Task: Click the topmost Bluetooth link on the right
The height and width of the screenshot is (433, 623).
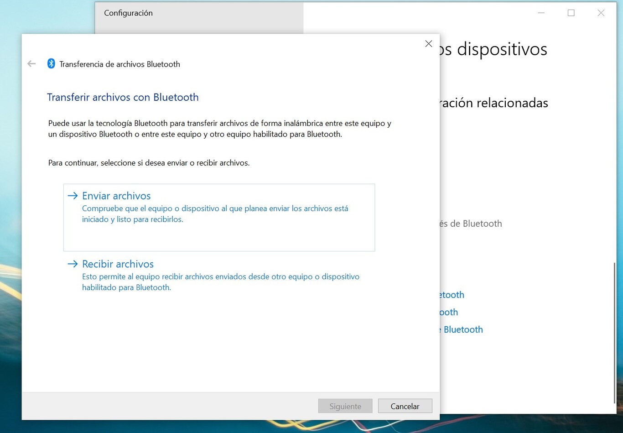Action: point(452,295)
